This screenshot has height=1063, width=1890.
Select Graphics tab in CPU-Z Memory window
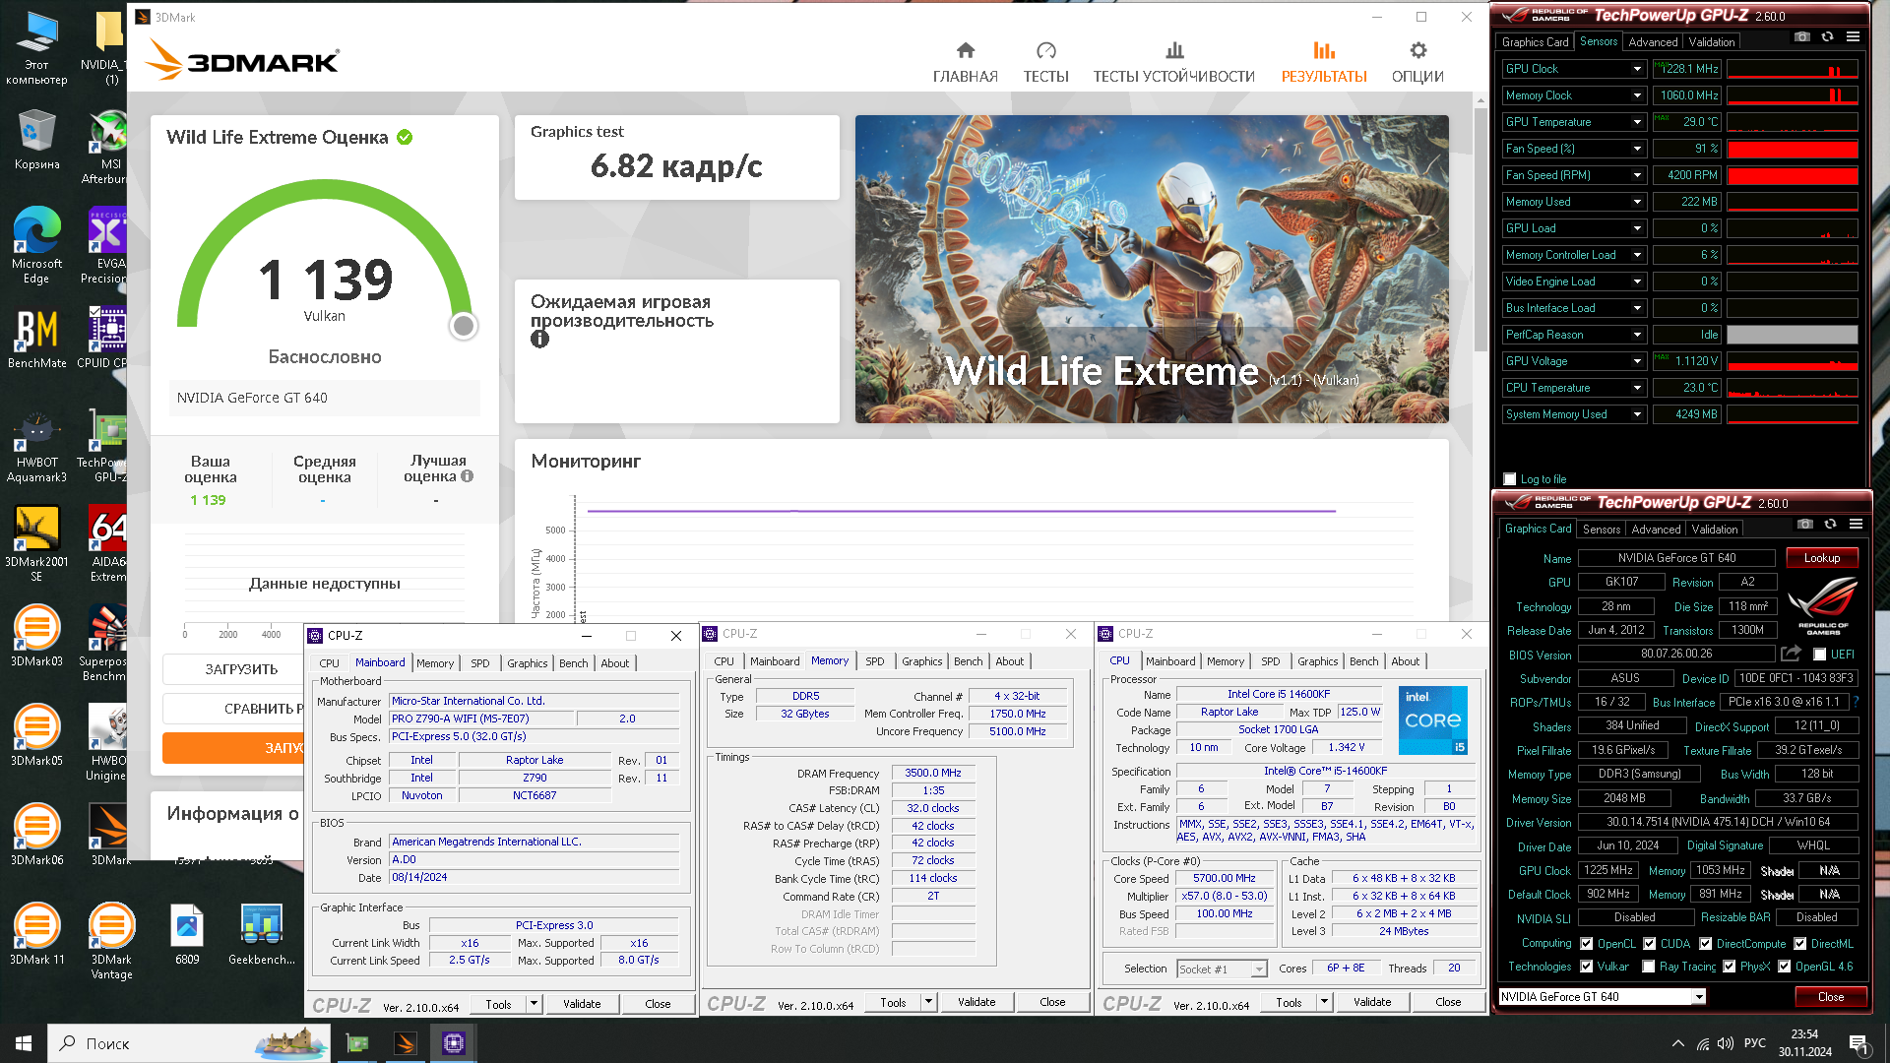[921, 661]
